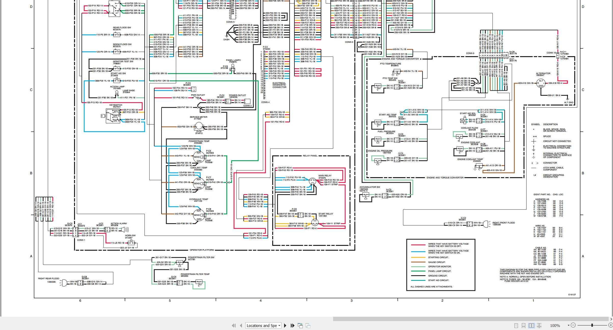This screenshot has width=613, height=330.
Task: Click the GAUGE CIRCUIT legend entry
Action: 437,262
